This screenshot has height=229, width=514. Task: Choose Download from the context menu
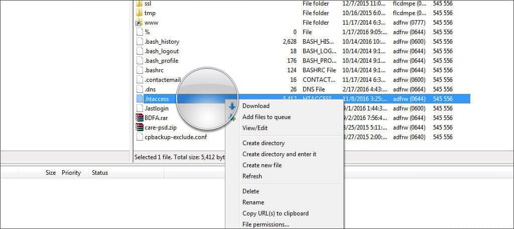pos(255,106)
